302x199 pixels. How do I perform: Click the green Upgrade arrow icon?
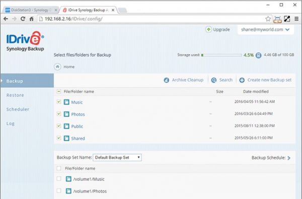tap(208, 30)
